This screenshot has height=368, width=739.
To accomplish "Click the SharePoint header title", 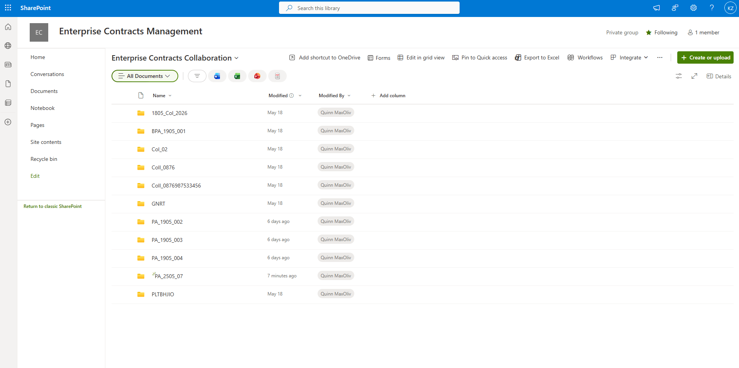I will click(x=36, y=8).
